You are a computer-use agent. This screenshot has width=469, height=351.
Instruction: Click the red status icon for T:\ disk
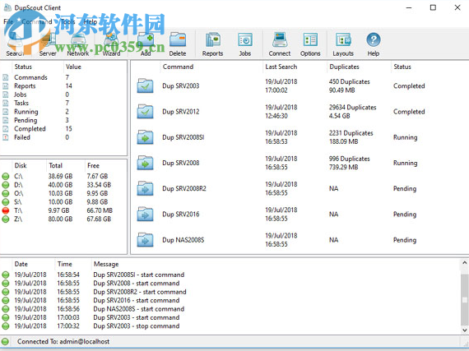tap(6, 210)
